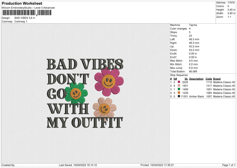The width and height of the screenshot is (237, 168).
Task: Click thread code 1110
Action: pyautogui.click(x=209, y=82)
